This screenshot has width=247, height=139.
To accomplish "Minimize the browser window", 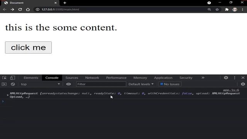I will click(x=220, y=3).
